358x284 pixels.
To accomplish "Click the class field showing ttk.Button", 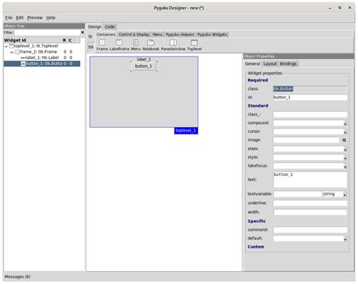I will point(310,88).
